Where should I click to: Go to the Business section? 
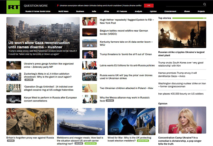click(80, 11)
